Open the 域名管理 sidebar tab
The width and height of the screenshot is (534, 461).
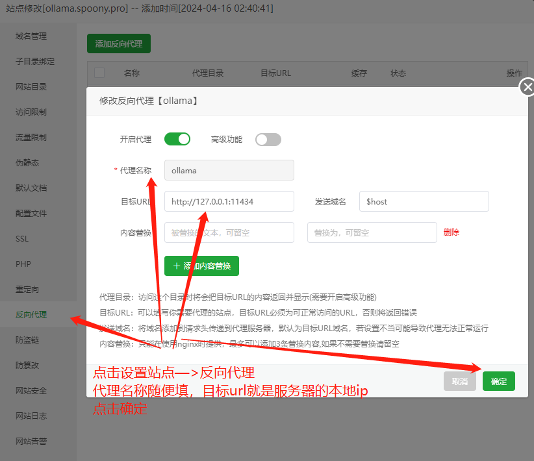31,36
